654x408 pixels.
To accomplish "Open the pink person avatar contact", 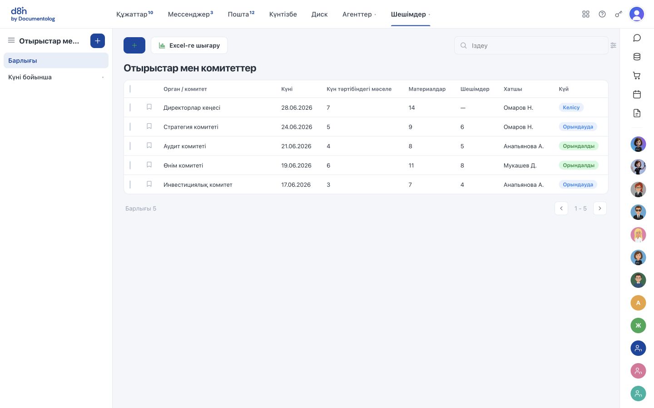I will click(638, 371).
